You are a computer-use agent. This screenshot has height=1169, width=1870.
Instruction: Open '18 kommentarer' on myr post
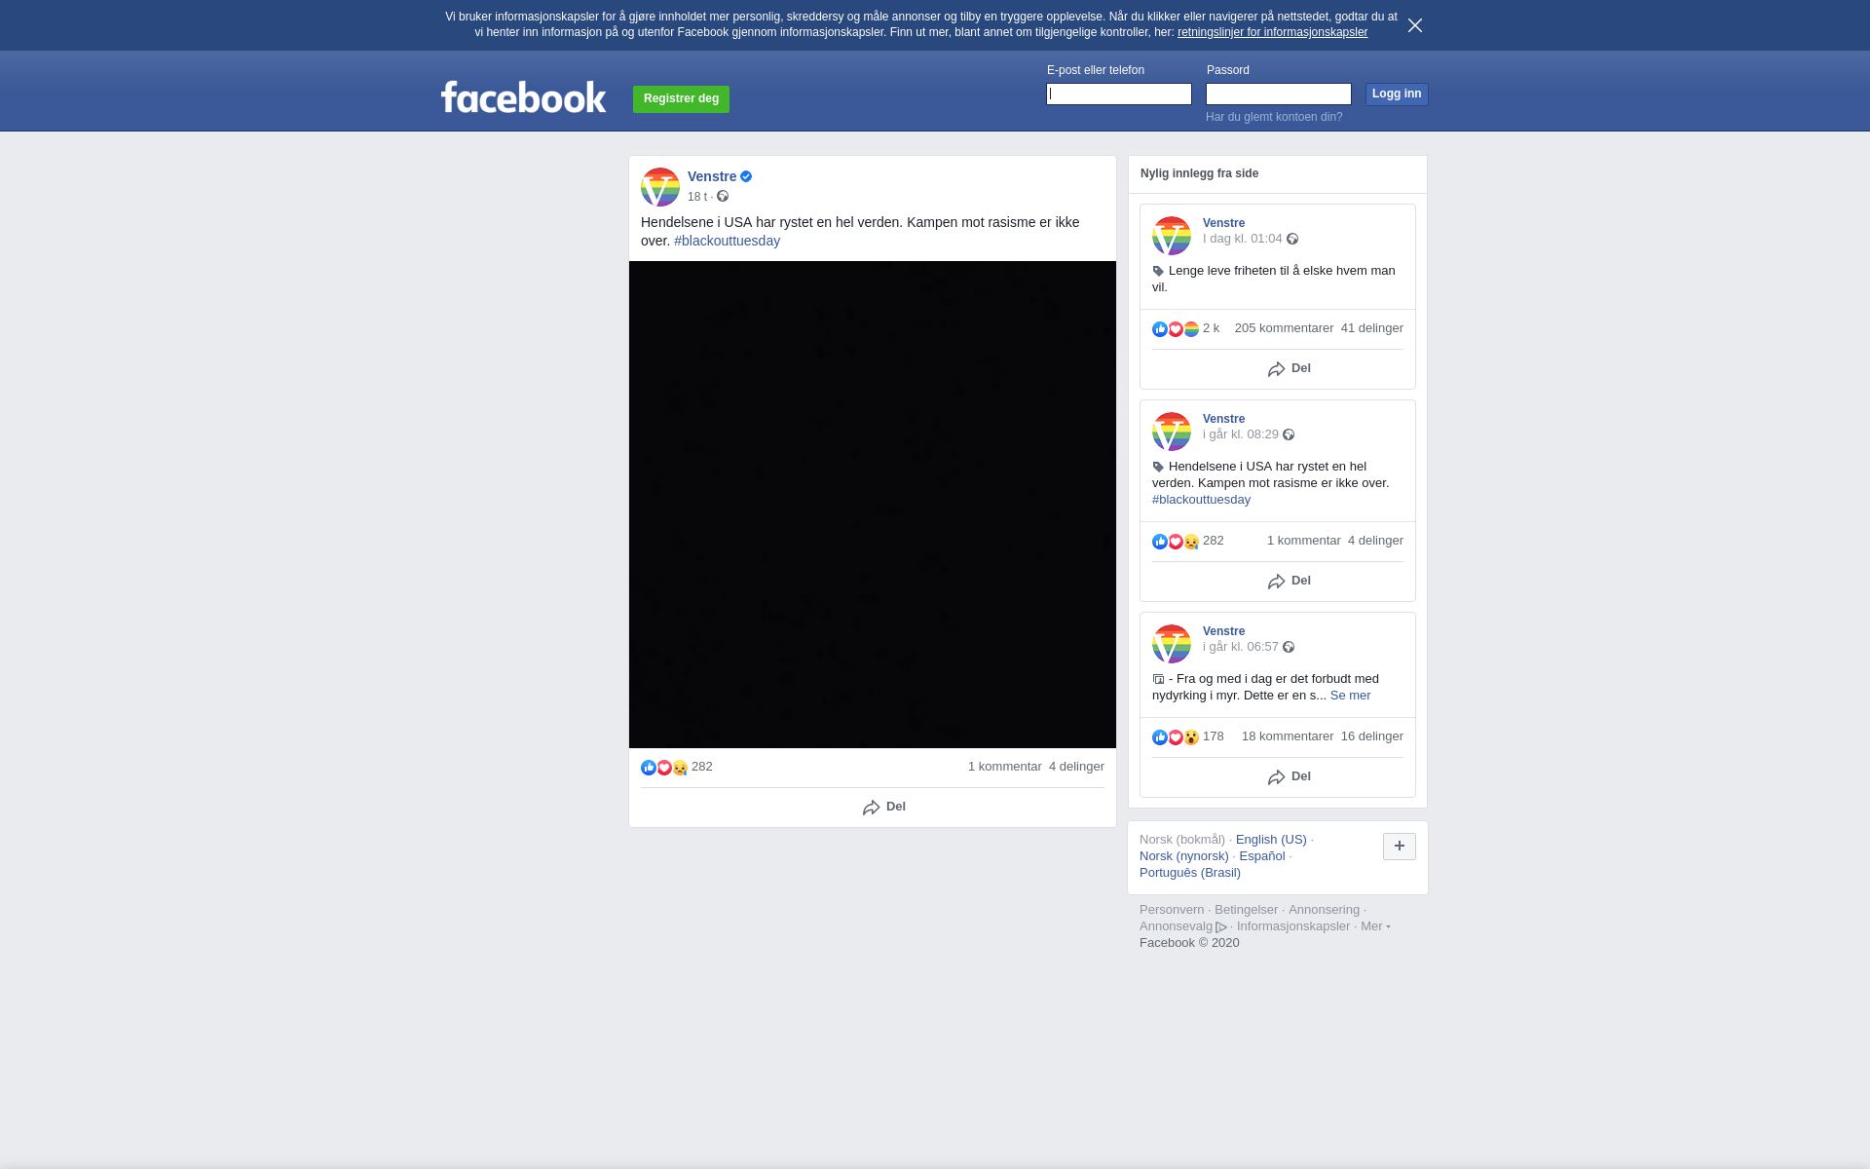tap(1288, 736)
